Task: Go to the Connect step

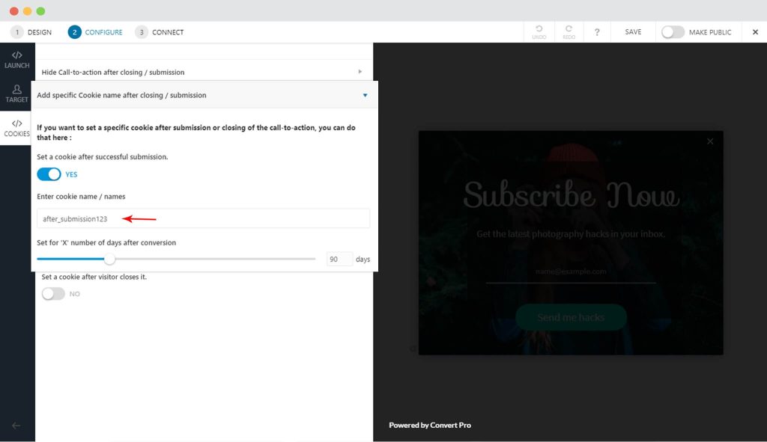Action: click(160, 32)
